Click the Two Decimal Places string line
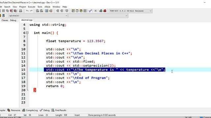 point(89,53)
